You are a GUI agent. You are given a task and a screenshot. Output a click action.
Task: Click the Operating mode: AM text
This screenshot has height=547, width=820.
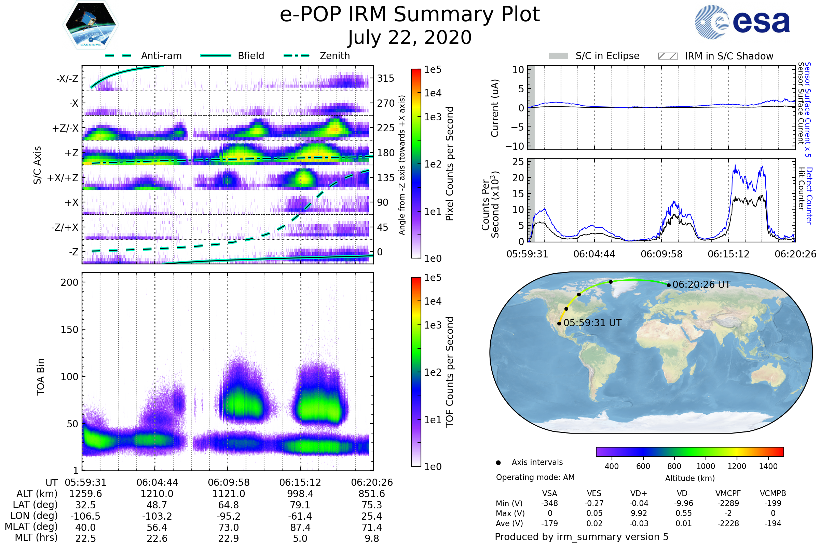coord(535,477)
